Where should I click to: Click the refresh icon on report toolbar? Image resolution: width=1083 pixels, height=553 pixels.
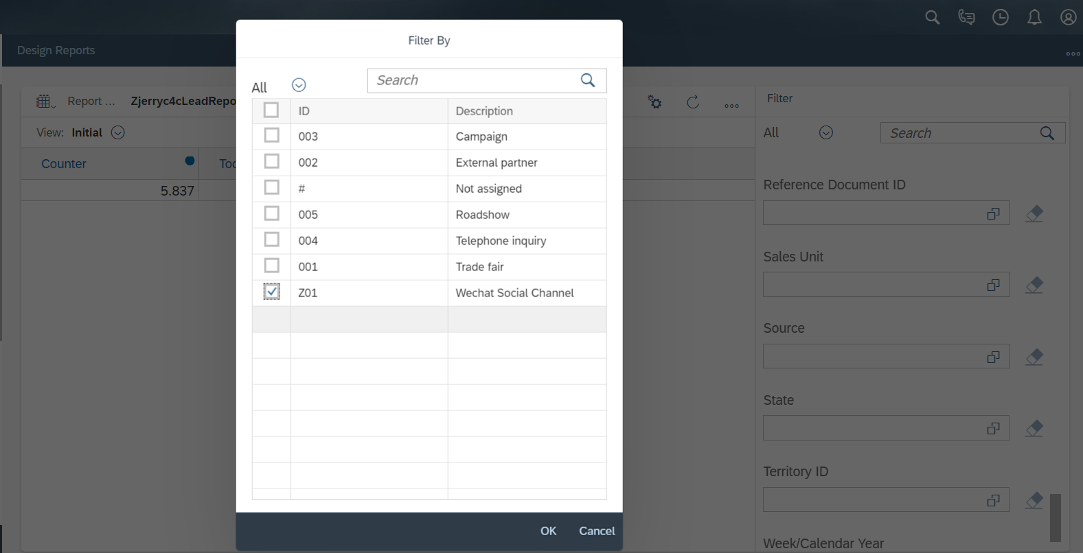(693, 102)
